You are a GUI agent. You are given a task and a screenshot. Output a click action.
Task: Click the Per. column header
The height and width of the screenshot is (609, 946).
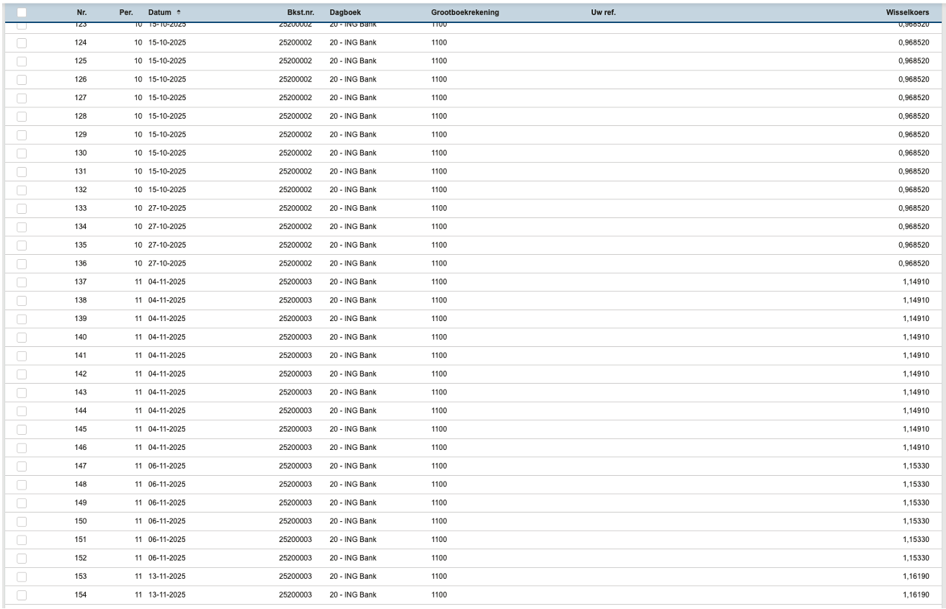(126, 13)
